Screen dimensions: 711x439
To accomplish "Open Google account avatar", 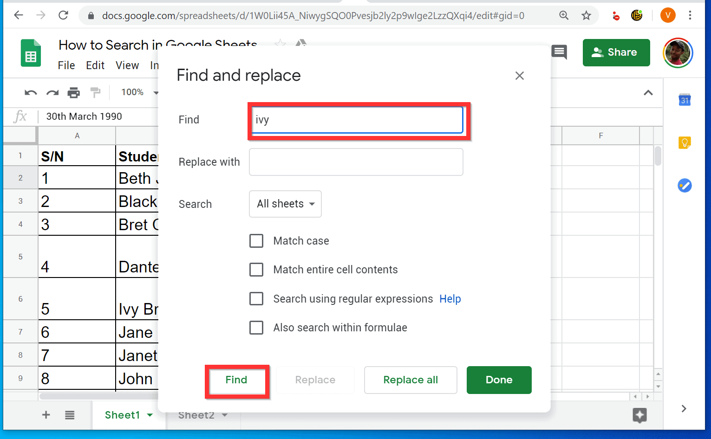I will [678, 53].
